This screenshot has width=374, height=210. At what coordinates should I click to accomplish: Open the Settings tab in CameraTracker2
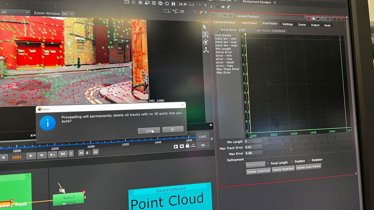[x=287, y=24]
